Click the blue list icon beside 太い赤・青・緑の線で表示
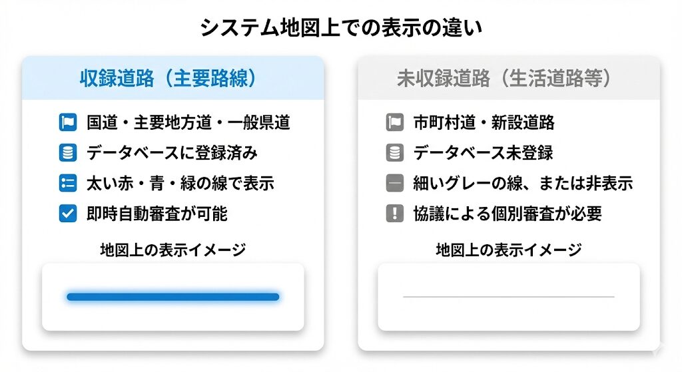 click(68, 183)
